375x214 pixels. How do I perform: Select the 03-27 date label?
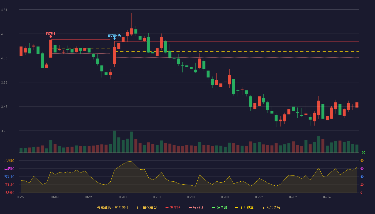pos(21,197)
